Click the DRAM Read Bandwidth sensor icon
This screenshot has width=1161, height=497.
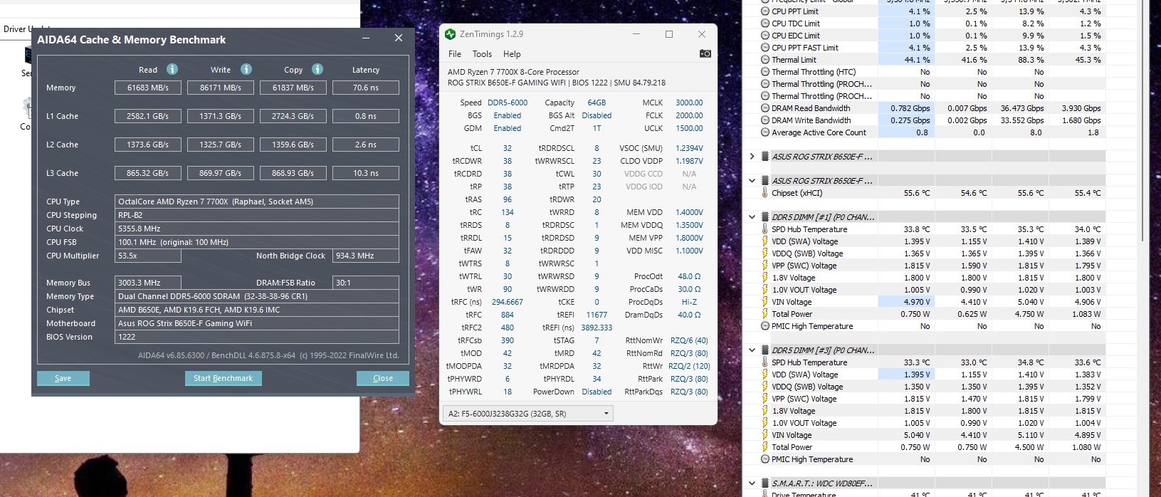(x=765, y=108)
